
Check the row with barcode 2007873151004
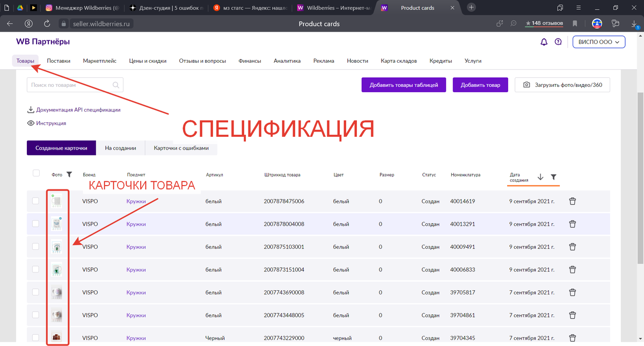[36, 269]
